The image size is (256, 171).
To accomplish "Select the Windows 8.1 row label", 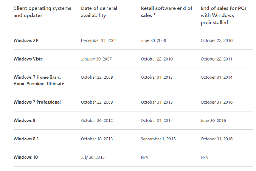I will click(26, 139).
